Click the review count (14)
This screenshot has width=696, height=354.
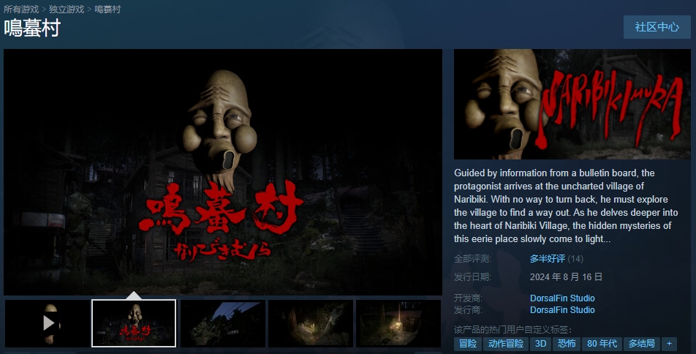[575, 258]
